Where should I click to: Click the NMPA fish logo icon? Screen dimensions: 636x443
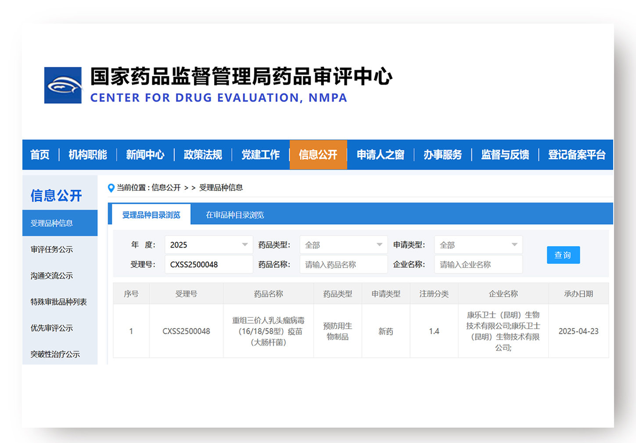[x=63, y=85]
